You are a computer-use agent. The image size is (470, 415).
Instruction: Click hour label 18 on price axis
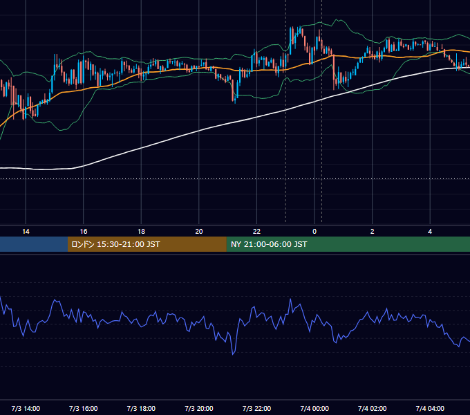141,232
